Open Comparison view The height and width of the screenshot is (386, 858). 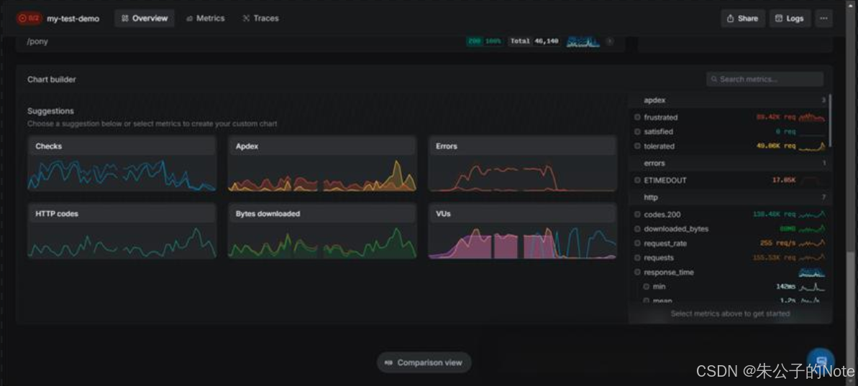(424, 362)
